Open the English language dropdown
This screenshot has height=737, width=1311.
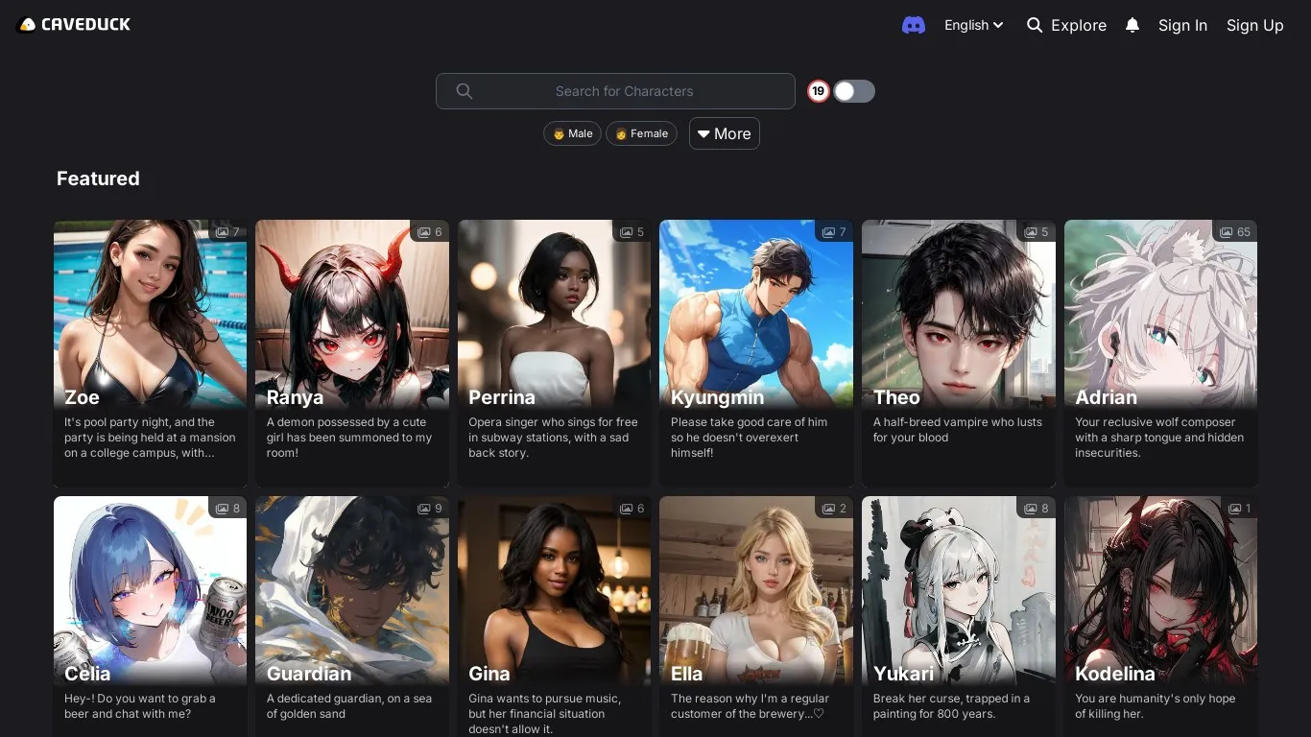(973, 26)
